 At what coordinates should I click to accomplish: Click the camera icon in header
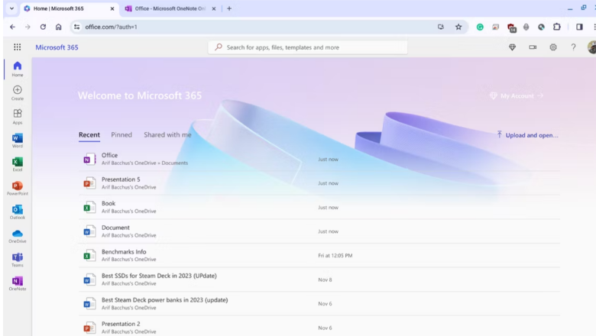(x=533, y=47)
